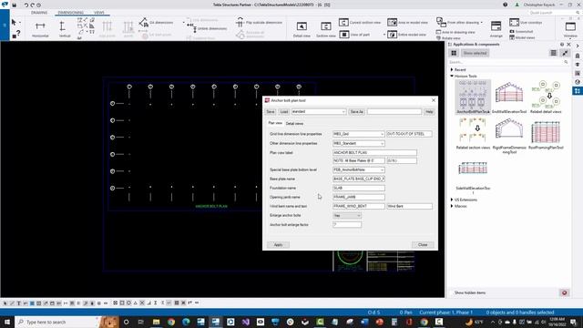
Task: Open the Window ribbon button
Action: (570, 29)
